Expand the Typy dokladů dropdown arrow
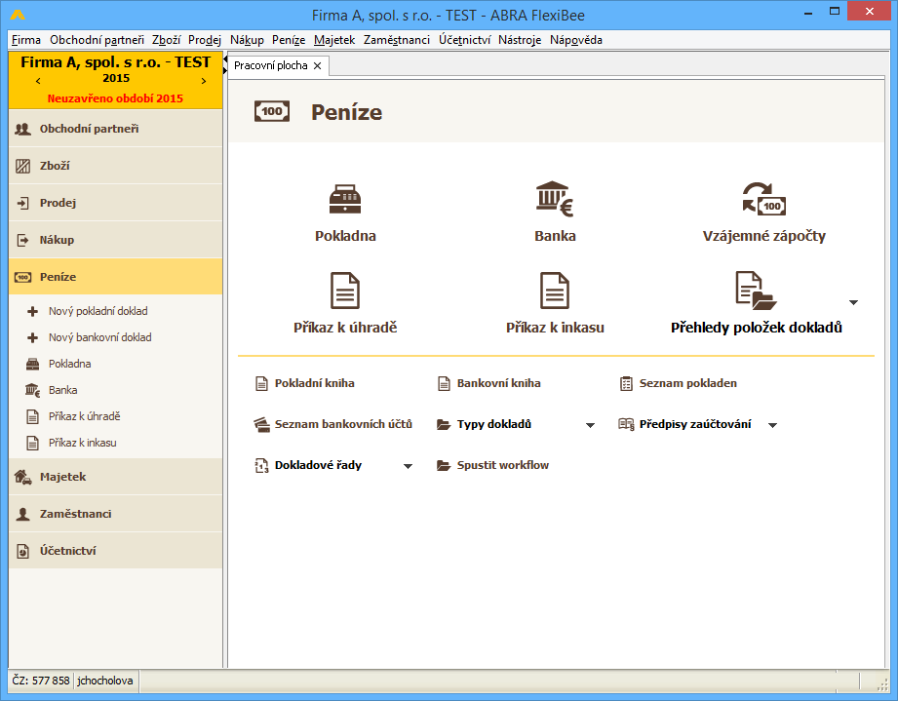The height and width of the screenshot is (701, 898). (590, 425)
